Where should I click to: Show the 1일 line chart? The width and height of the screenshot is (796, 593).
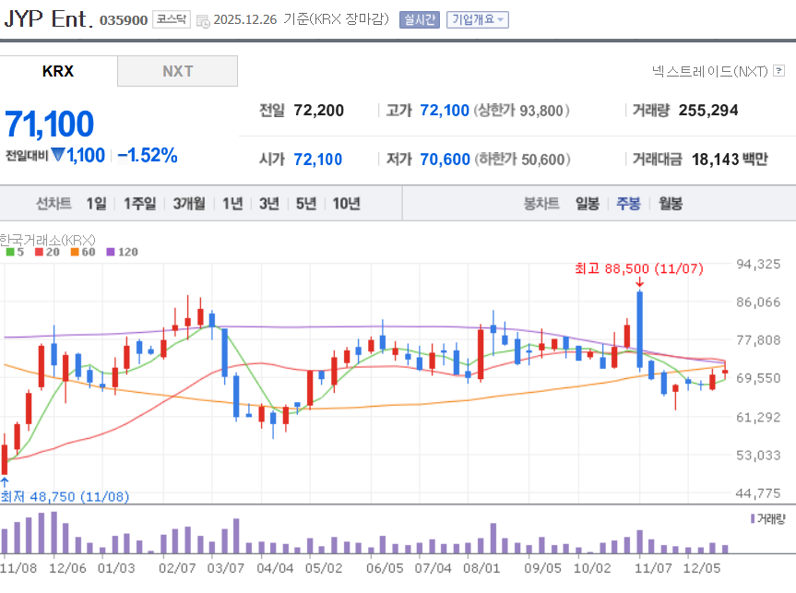[96, 204]
